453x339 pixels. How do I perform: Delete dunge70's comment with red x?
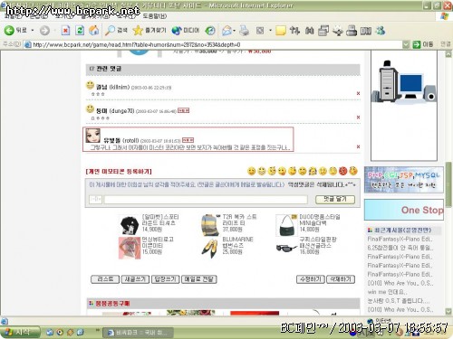pyautogui.click(x=358, y=117)
